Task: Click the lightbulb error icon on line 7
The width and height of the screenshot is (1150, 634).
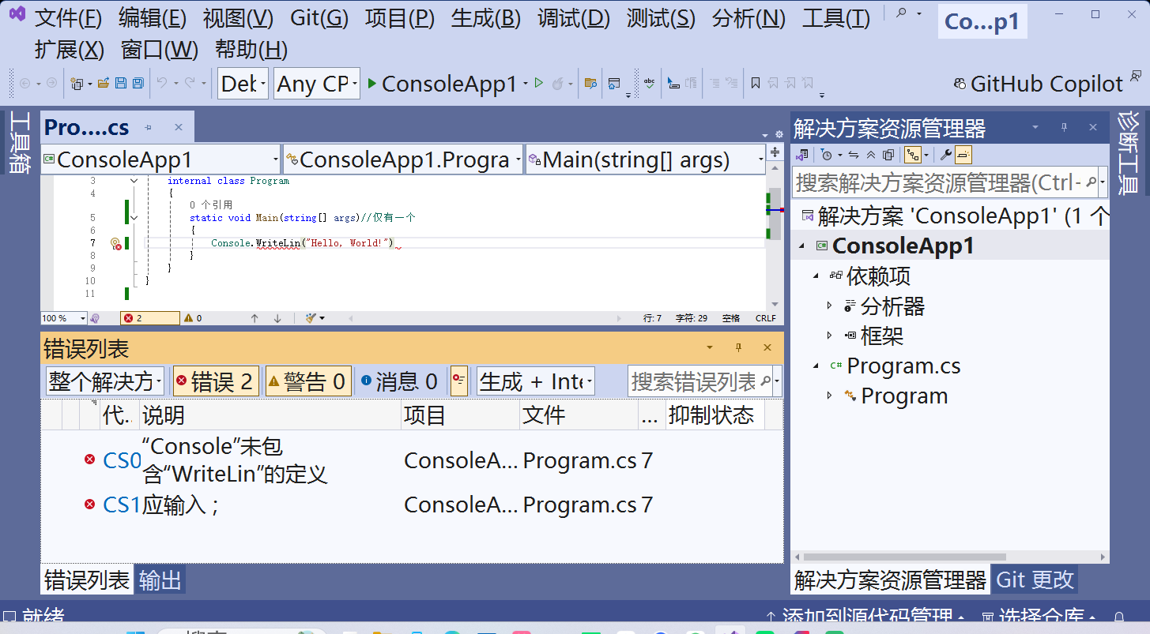Action: 115,243
